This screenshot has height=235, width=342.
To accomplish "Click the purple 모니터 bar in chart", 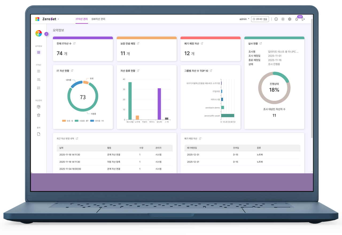I will [159, 104].
